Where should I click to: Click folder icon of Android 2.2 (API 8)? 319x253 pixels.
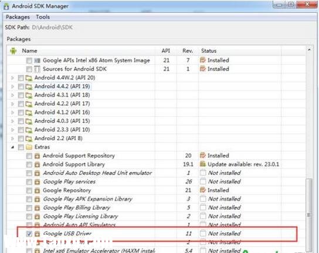click(x=29, y=138)
